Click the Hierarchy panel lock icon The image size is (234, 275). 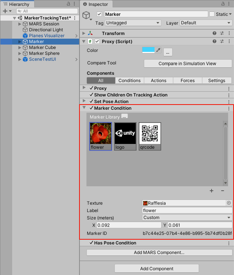[x=68, y=4]
